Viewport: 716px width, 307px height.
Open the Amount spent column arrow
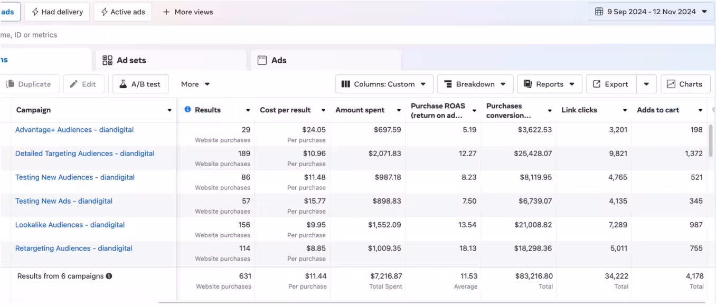click(x=399, y=110)
